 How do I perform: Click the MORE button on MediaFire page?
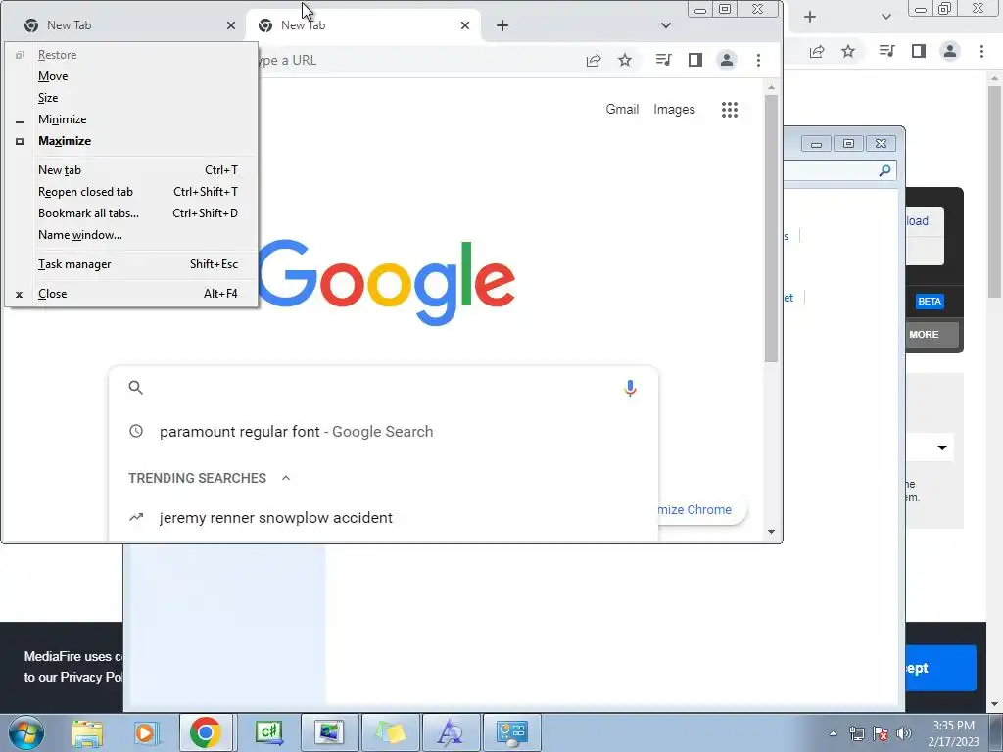[933, 335]
